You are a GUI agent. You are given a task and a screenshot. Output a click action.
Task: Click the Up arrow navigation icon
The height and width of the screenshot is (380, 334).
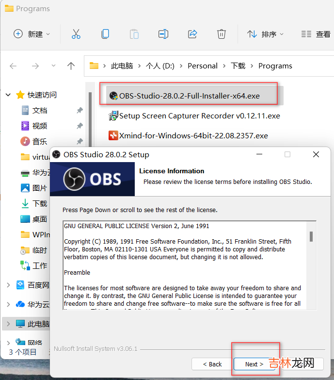[71, 66]
